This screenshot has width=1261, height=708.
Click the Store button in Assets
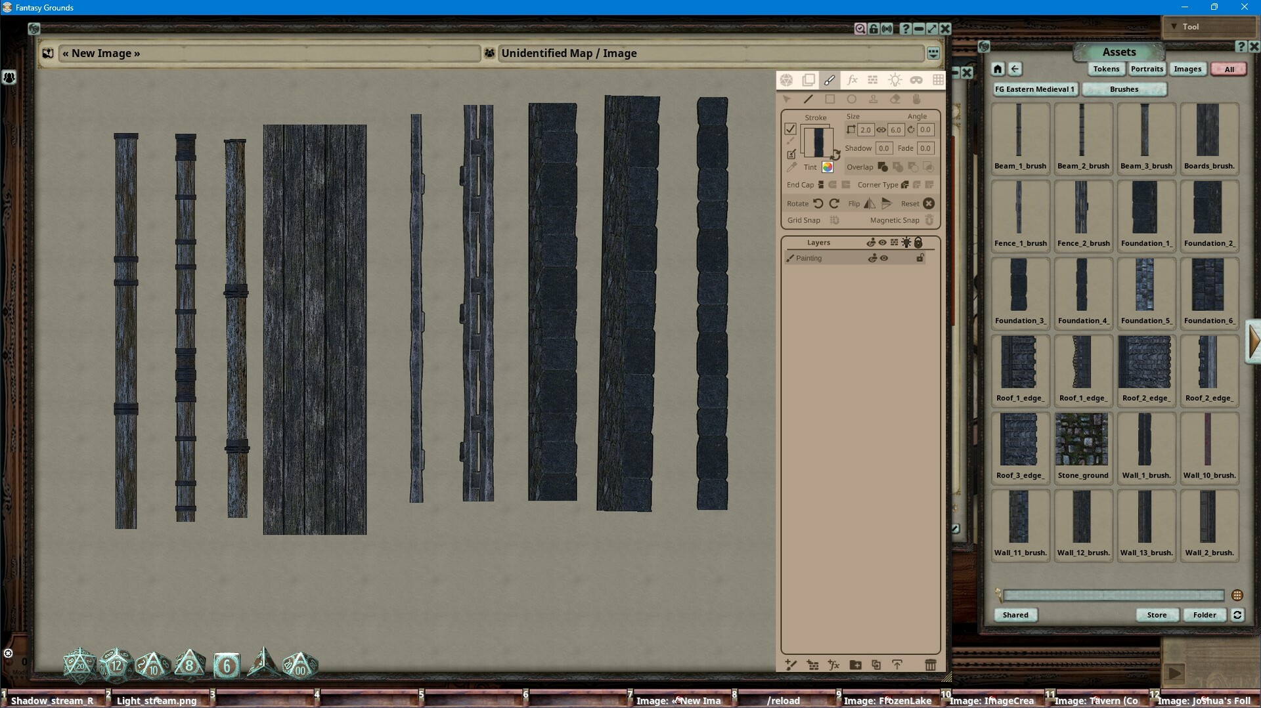click(1157, 615)
